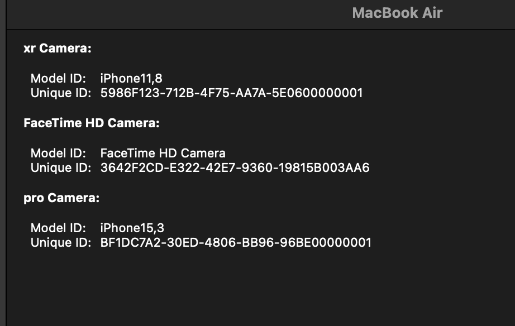Click Unique ID label under xr Camera
This screenshot has width=515, height=326.
coord(60,93)
